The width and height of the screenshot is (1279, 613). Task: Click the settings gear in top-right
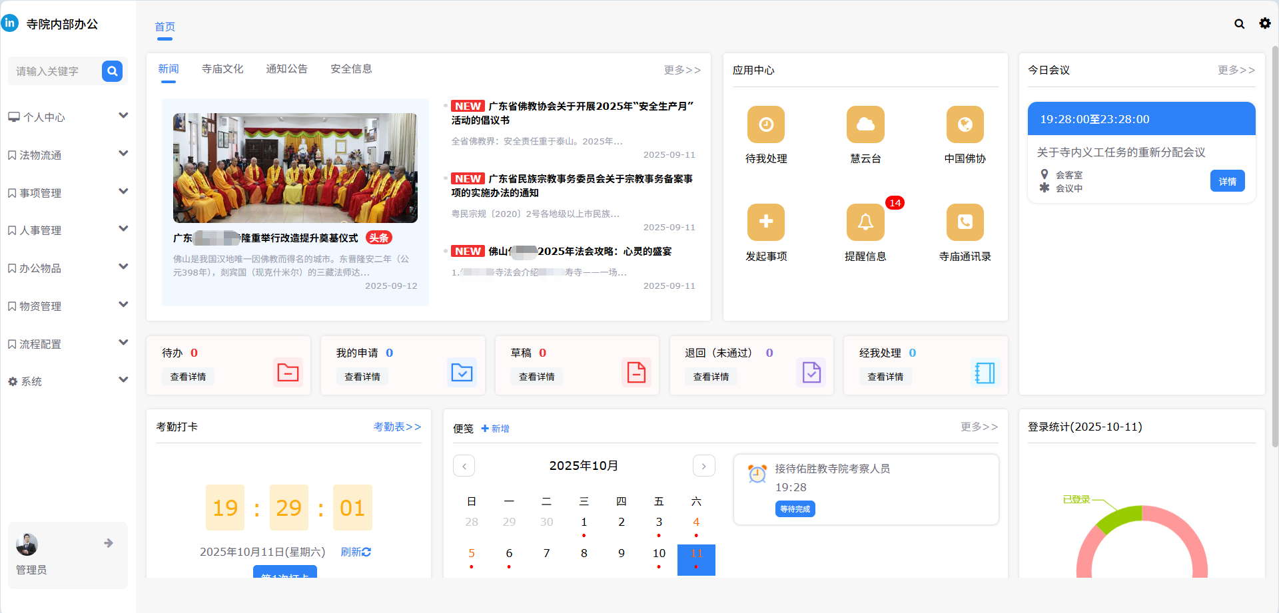click(x=1264, y=23)
